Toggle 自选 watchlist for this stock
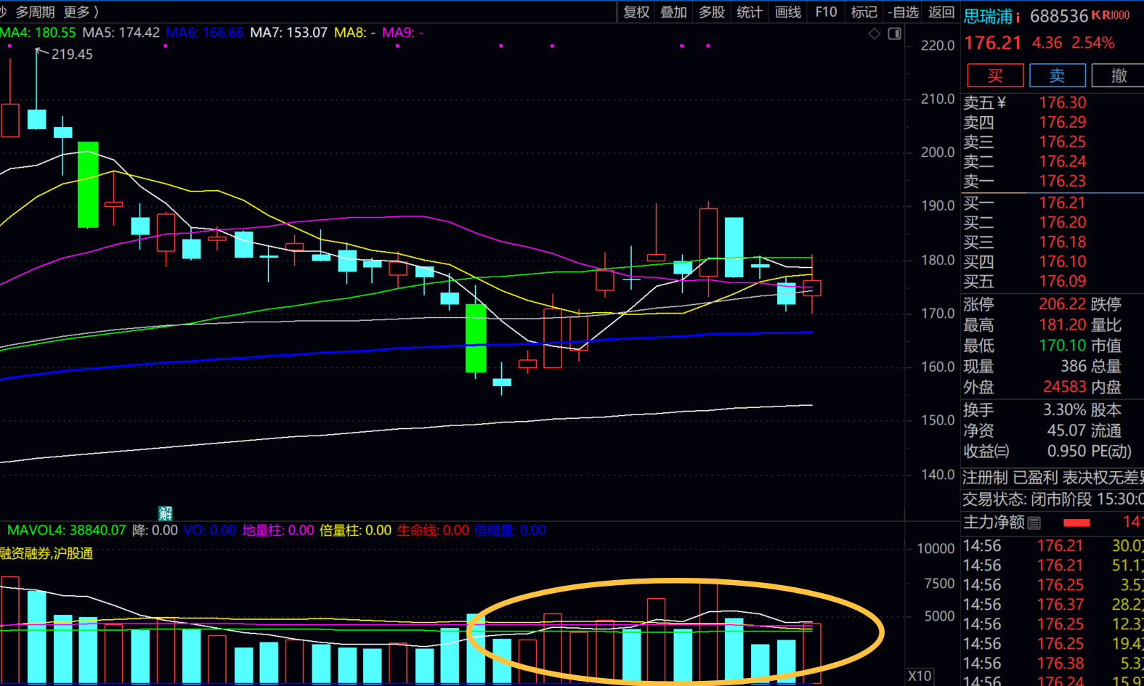Viewport: 1144px width, 686px height. point(904,12)
